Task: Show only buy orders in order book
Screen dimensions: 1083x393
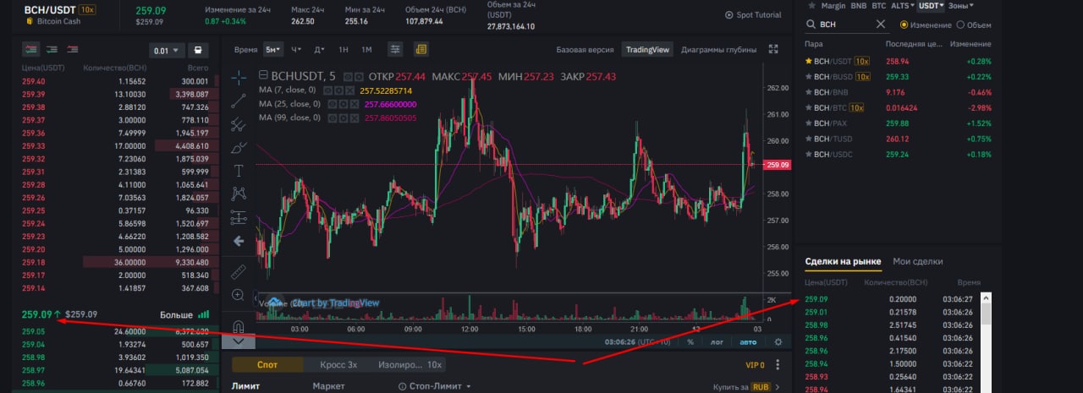Action: (52, 50)
